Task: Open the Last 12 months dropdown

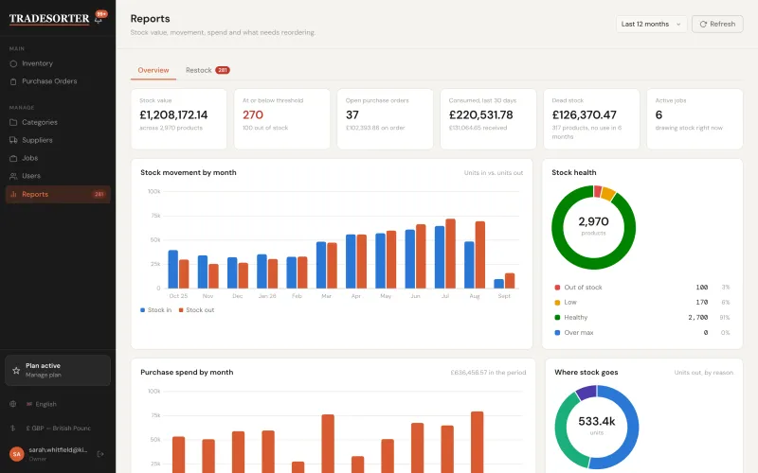Action: pos(651,25)
